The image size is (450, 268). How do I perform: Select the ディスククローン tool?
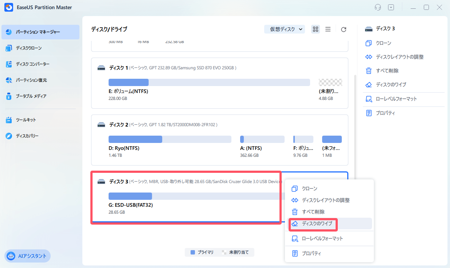pyautogui.click(x=29, y=48)
